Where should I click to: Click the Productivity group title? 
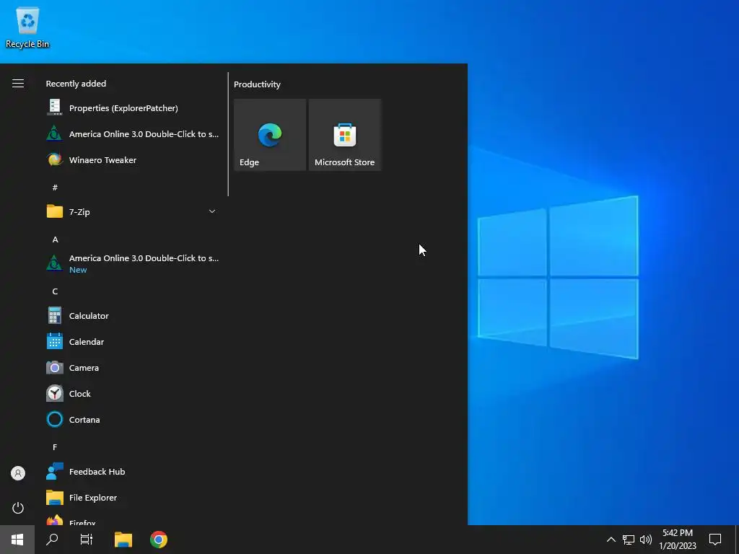[258, 84]
